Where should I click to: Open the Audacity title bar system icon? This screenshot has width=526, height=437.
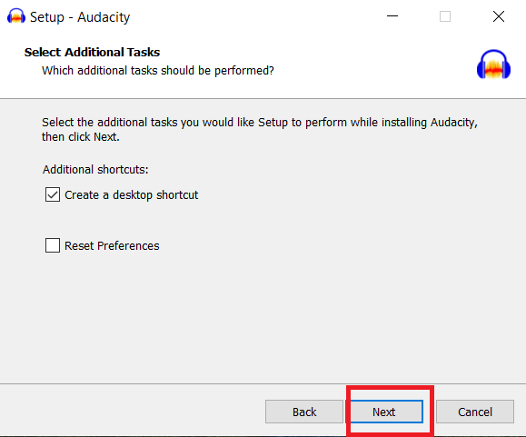(x=16, y=16)
